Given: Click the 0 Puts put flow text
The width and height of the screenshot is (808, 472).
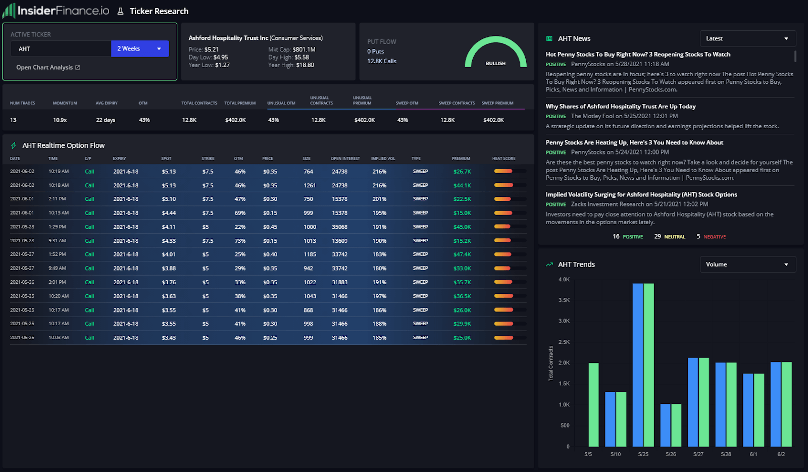Looking at the screenshot, I should tap(376, 51).
